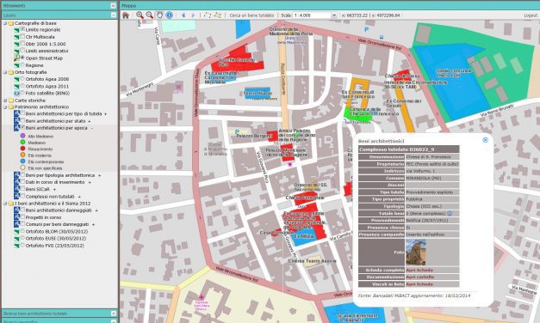This screenshot has width=540, height=323.
Task: Open the Scala 1:4.000 dropdown
Action: click(333, 15)
